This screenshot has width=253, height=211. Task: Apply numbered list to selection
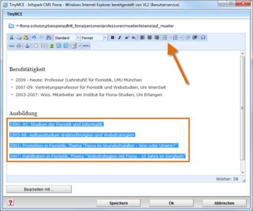click(x=176, y=38)
